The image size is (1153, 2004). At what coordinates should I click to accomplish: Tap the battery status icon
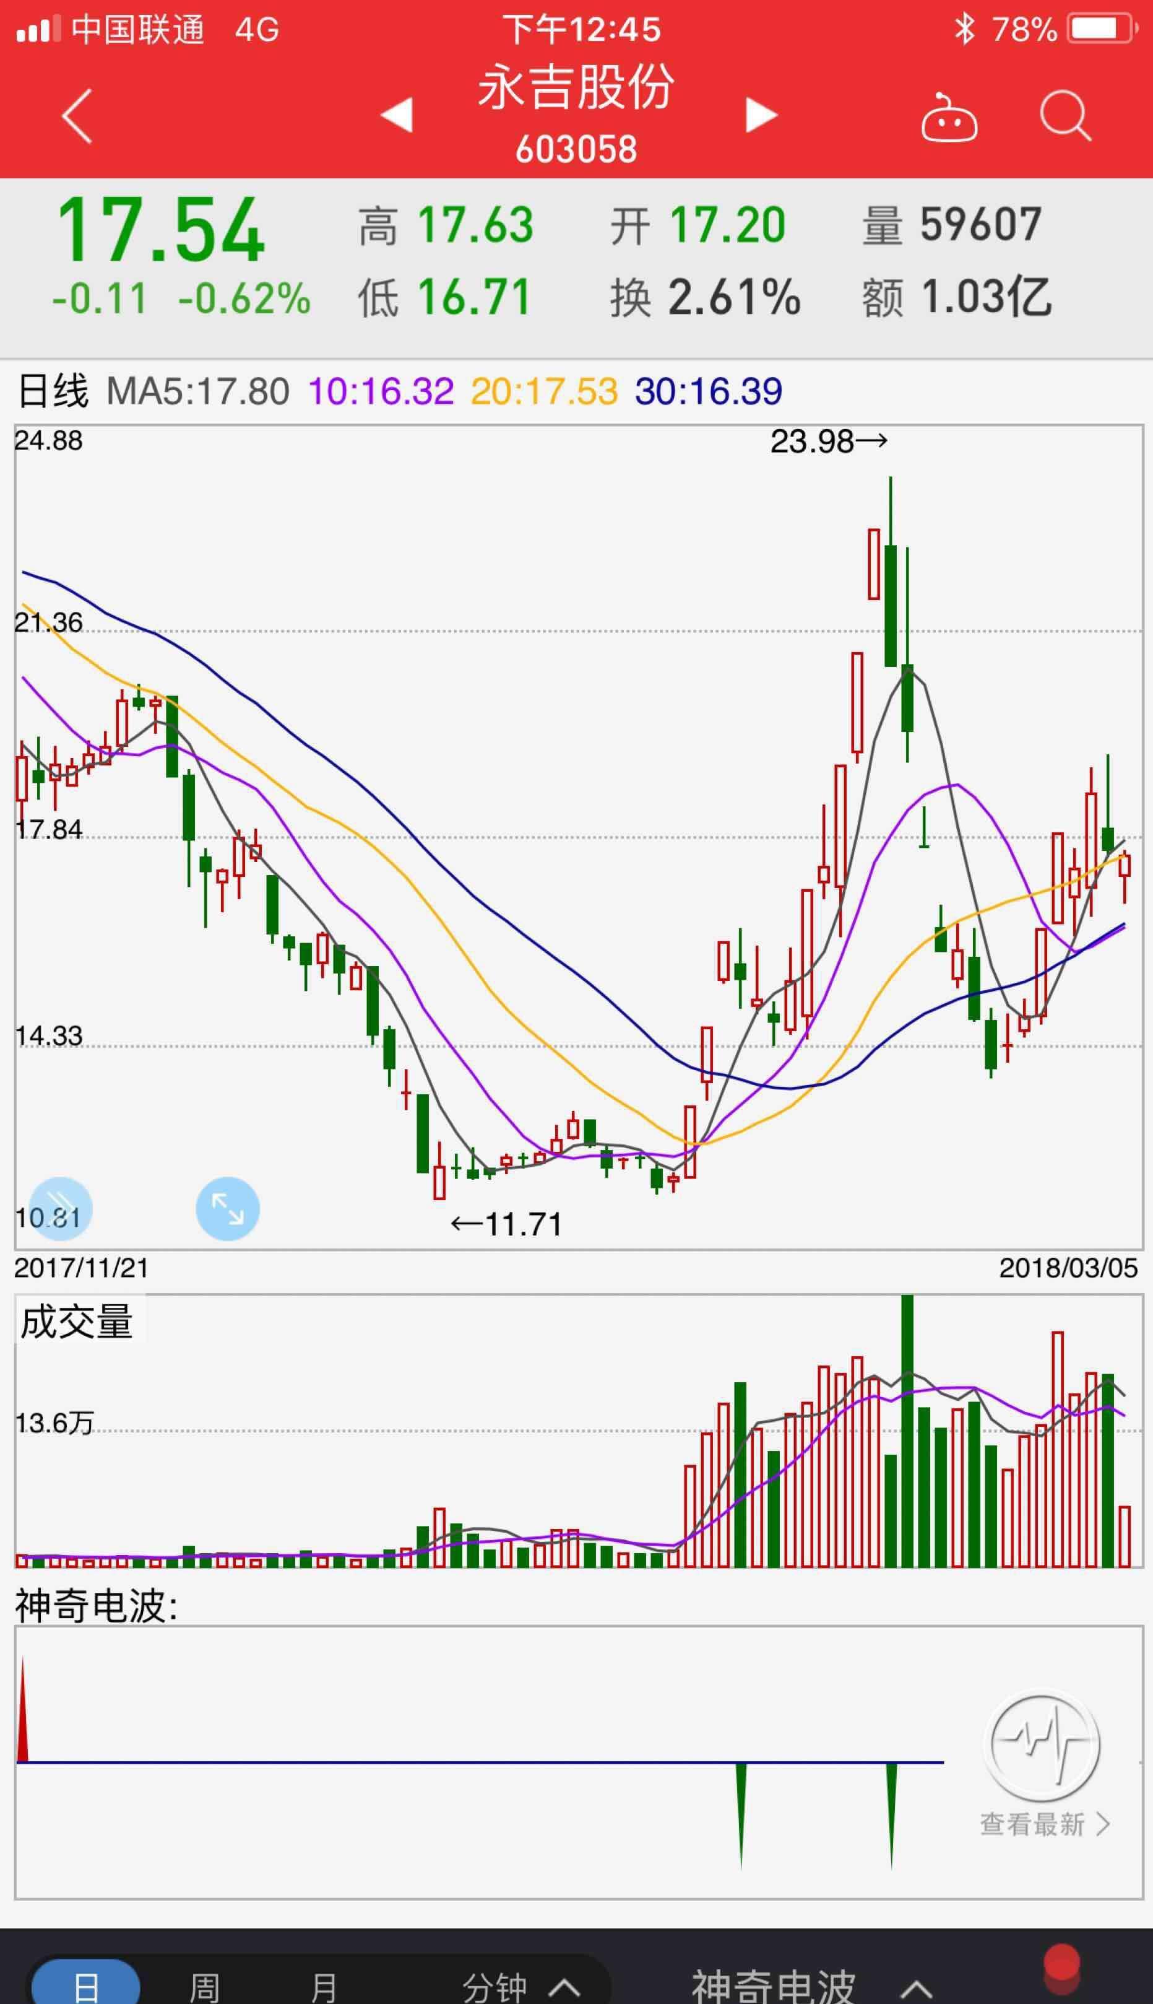(x=1102, y=29)
